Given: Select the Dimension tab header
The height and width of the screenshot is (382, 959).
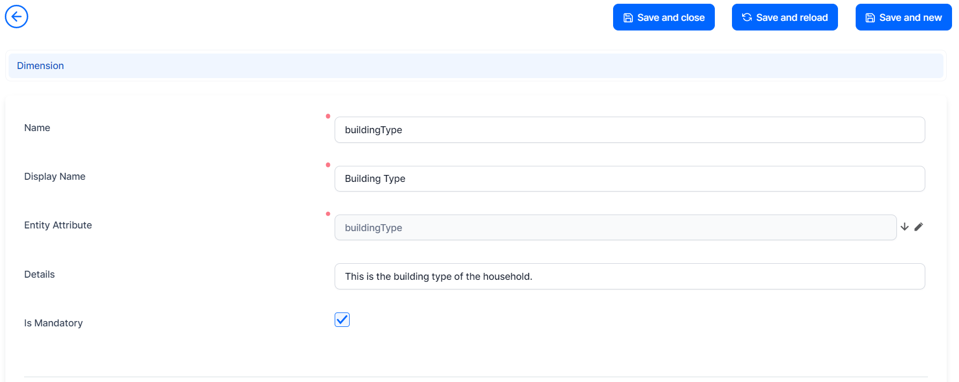Looking at the screenshot, I should coord(40,66).
